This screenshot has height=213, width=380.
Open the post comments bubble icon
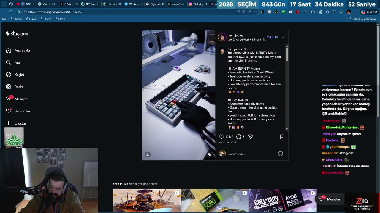pos(239,137)
